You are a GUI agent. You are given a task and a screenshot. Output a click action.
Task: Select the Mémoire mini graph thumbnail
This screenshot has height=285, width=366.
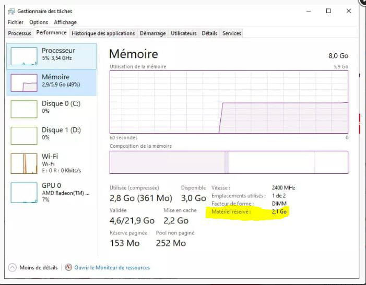(24, 83)
